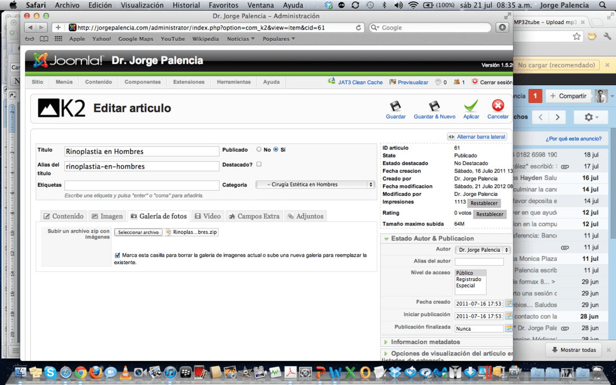Open Spotlight search magnifier in menu bar
Viewport: 616px width, 385px height.
coord(602,5)
